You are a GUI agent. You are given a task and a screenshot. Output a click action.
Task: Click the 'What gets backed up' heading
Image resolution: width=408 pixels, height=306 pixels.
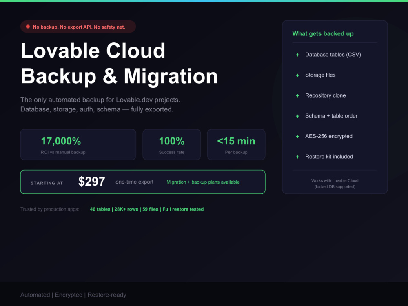point(323,33)
